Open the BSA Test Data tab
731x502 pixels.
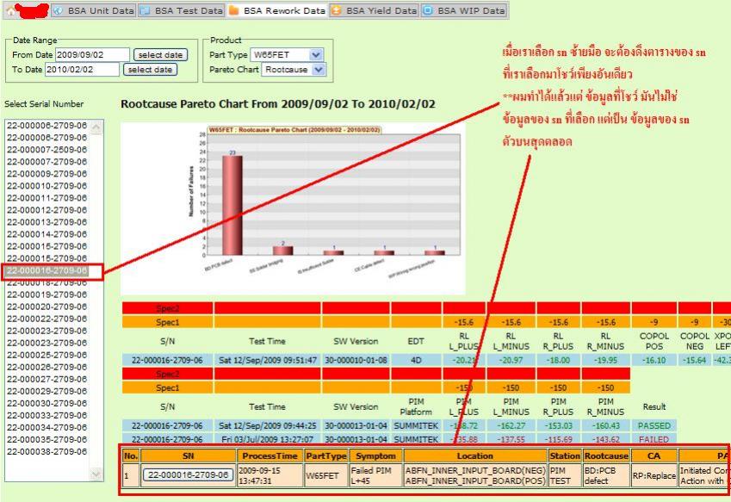pos(183,10)
